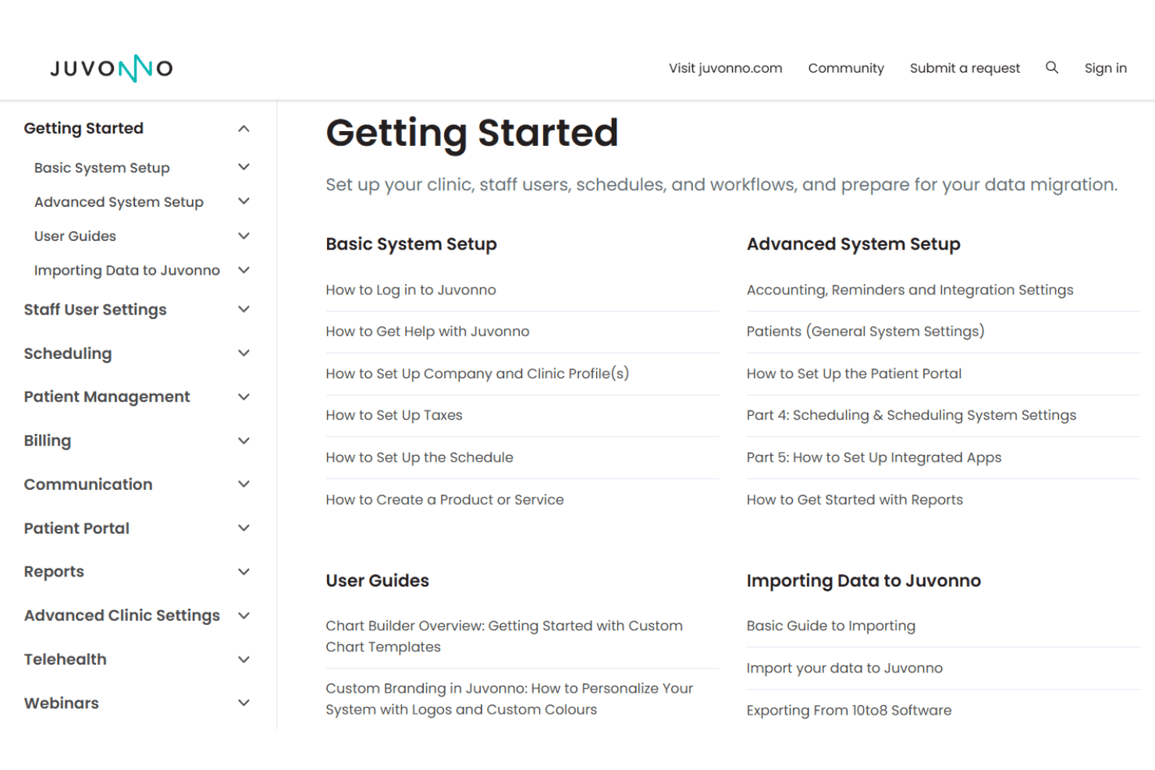Screen dimensions: 1155x770
Task: Select Scheduling in sidebar
Action: 68,353
